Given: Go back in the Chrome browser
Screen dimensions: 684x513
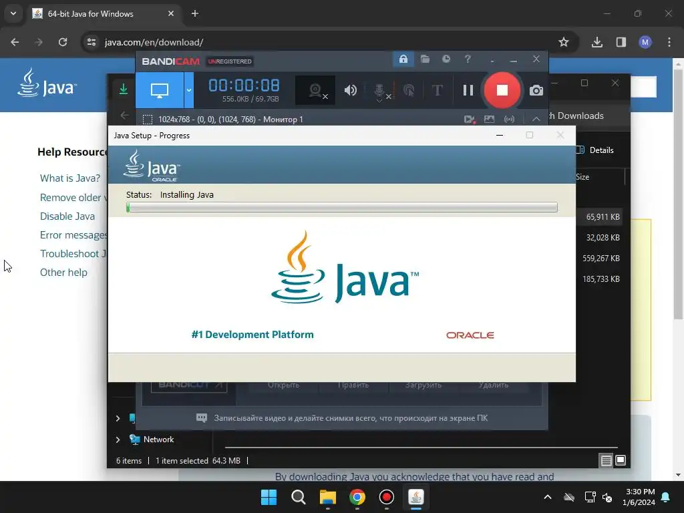Looking at the screenshot, I should [x=15, y=42].
